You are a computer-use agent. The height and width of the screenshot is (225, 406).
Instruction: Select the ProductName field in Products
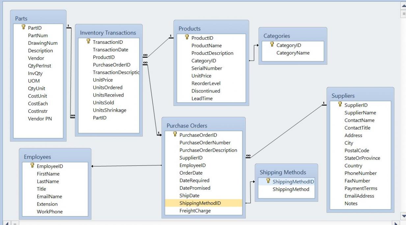pyautogui.click(x=206, y=45)
